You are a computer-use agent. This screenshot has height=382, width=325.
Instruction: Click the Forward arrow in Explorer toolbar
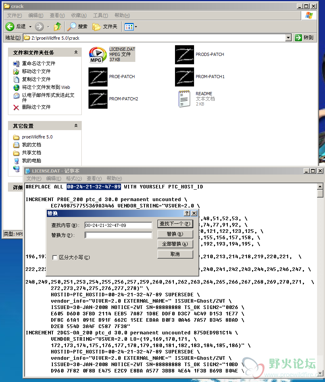39,27
